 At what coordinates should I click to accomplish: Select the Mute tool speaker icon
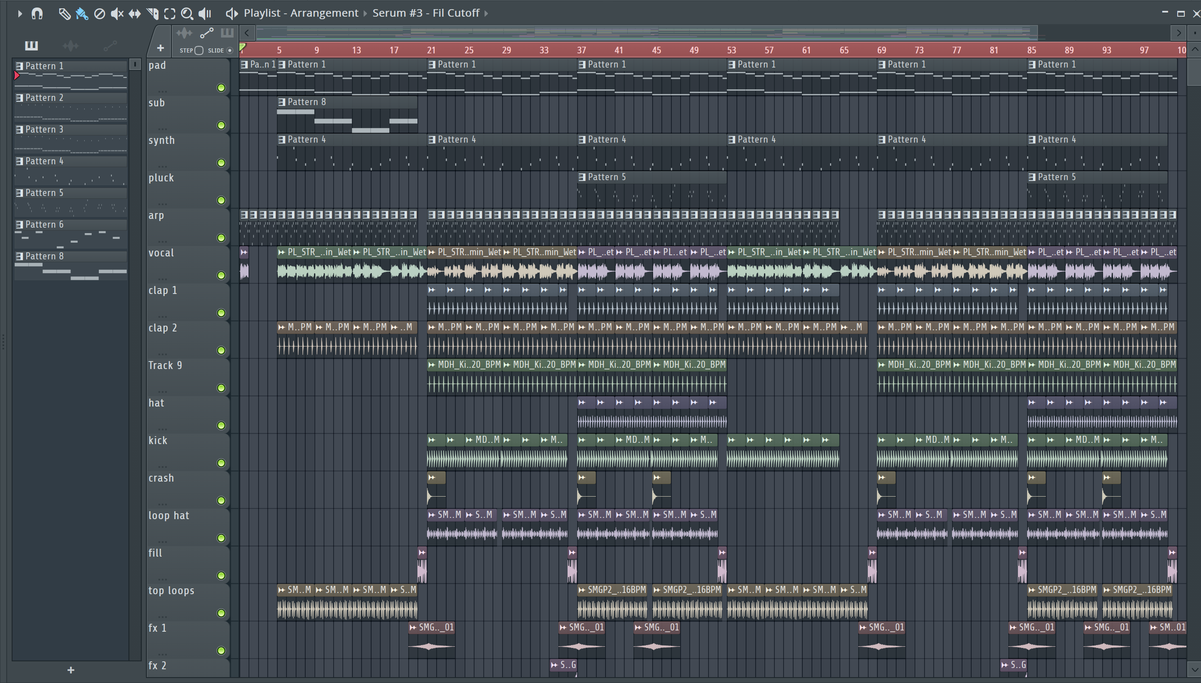click(117, 14)
